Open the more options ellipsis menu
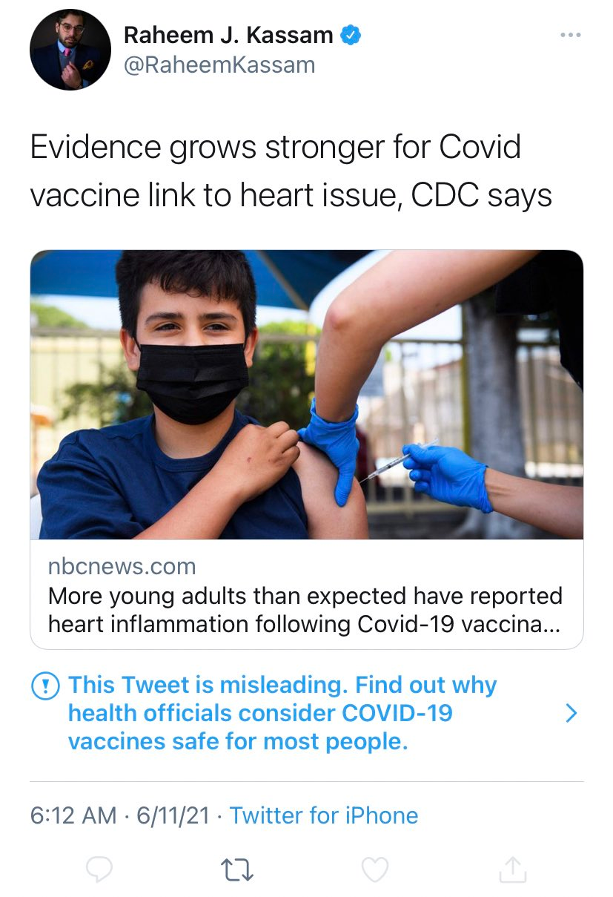The width and height of the screenshot is (613, 897). (570, 36)
